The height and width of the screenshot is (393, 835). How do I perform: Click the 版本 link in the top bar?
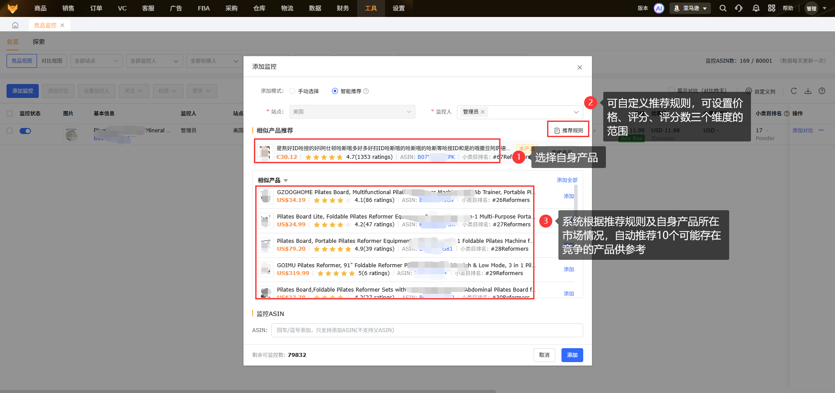coord(643,8)
